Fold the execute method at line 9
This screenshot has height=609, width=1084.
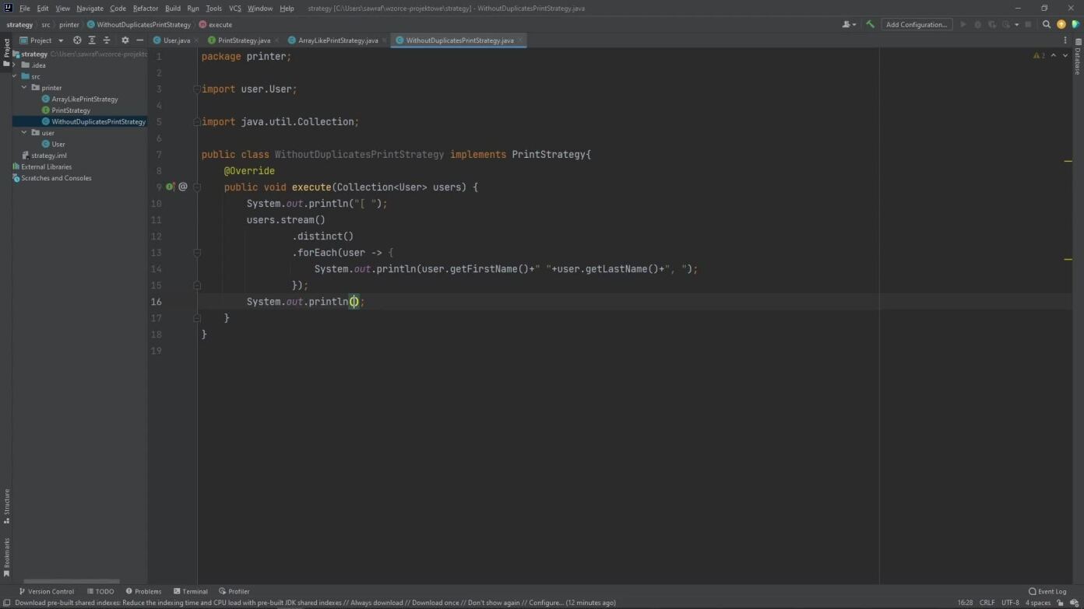[x=197, y=187]
